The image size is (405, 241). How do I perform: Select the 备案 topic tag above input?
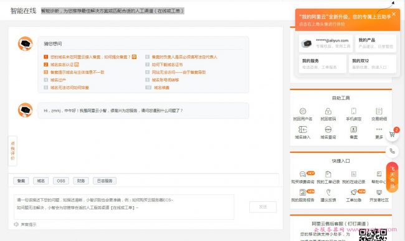21,181
